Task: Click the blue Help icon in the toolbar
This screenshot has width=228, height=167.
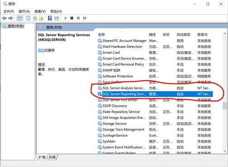Action: [x=50, y=18]
